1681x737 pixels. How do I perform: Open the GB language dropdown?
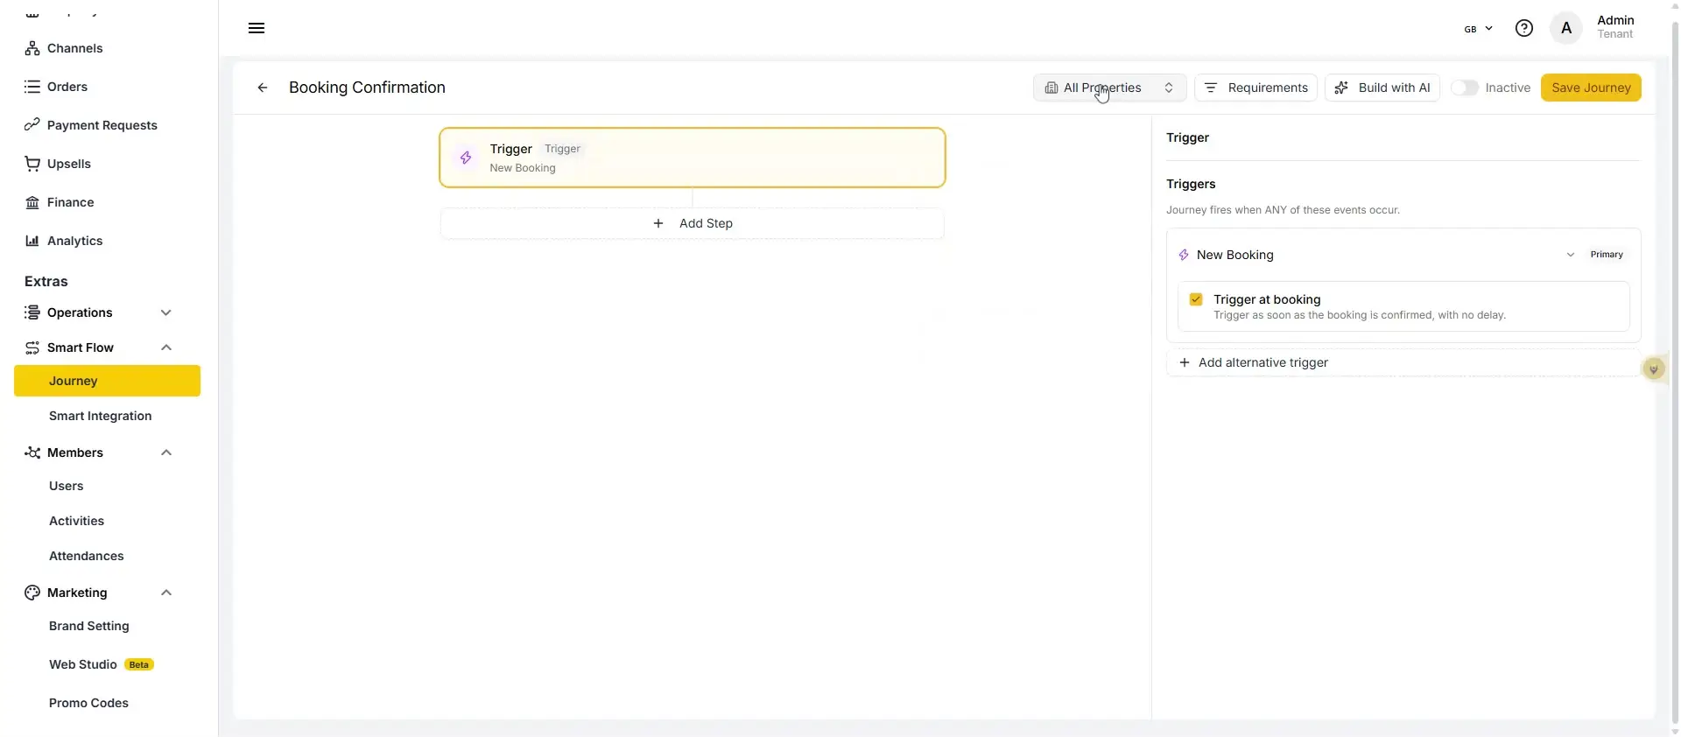(x=1478, y=29)
